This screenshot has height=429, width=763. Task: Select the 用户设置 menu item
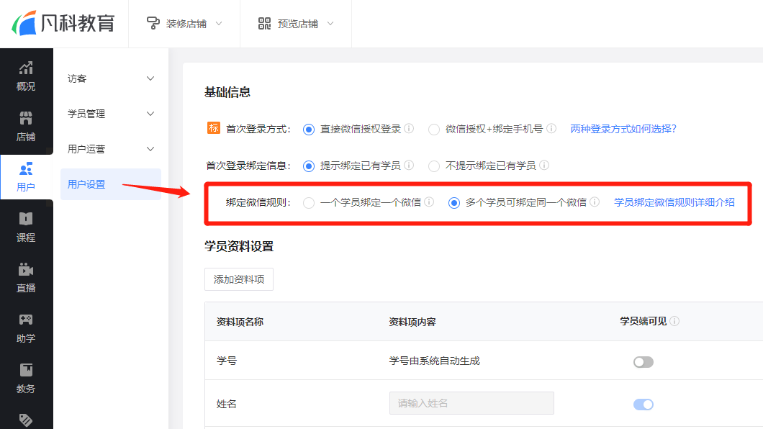[111, 184]
